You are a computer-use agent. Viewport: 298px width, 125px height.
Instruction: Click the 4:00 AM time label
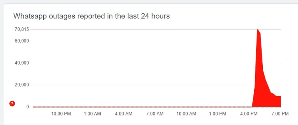(124, 114)
